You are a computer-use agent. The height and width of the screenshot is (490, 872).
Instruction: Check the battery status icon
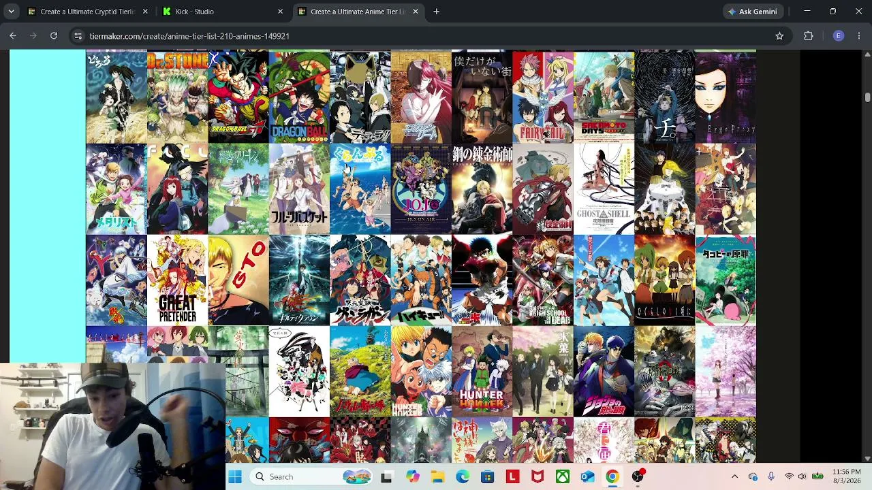[x=817, y=477]
